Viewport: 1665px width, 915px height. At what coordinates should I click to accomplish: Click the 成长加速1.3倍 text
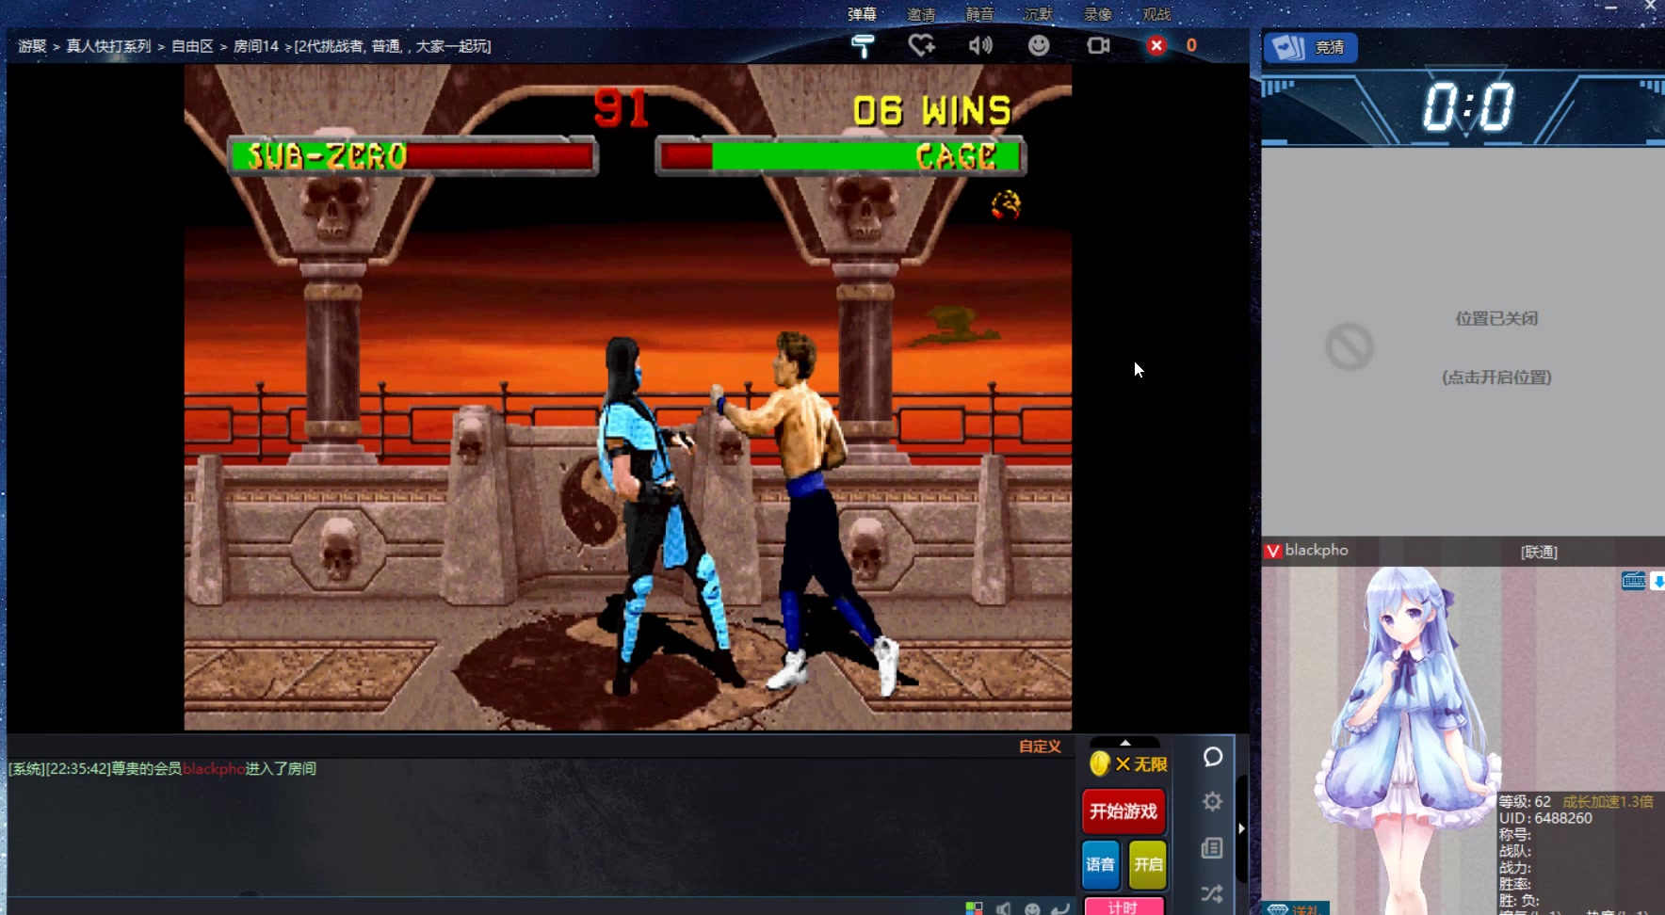(1608, 802)
